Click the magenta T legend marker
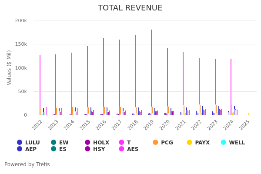 pos(121,142)
